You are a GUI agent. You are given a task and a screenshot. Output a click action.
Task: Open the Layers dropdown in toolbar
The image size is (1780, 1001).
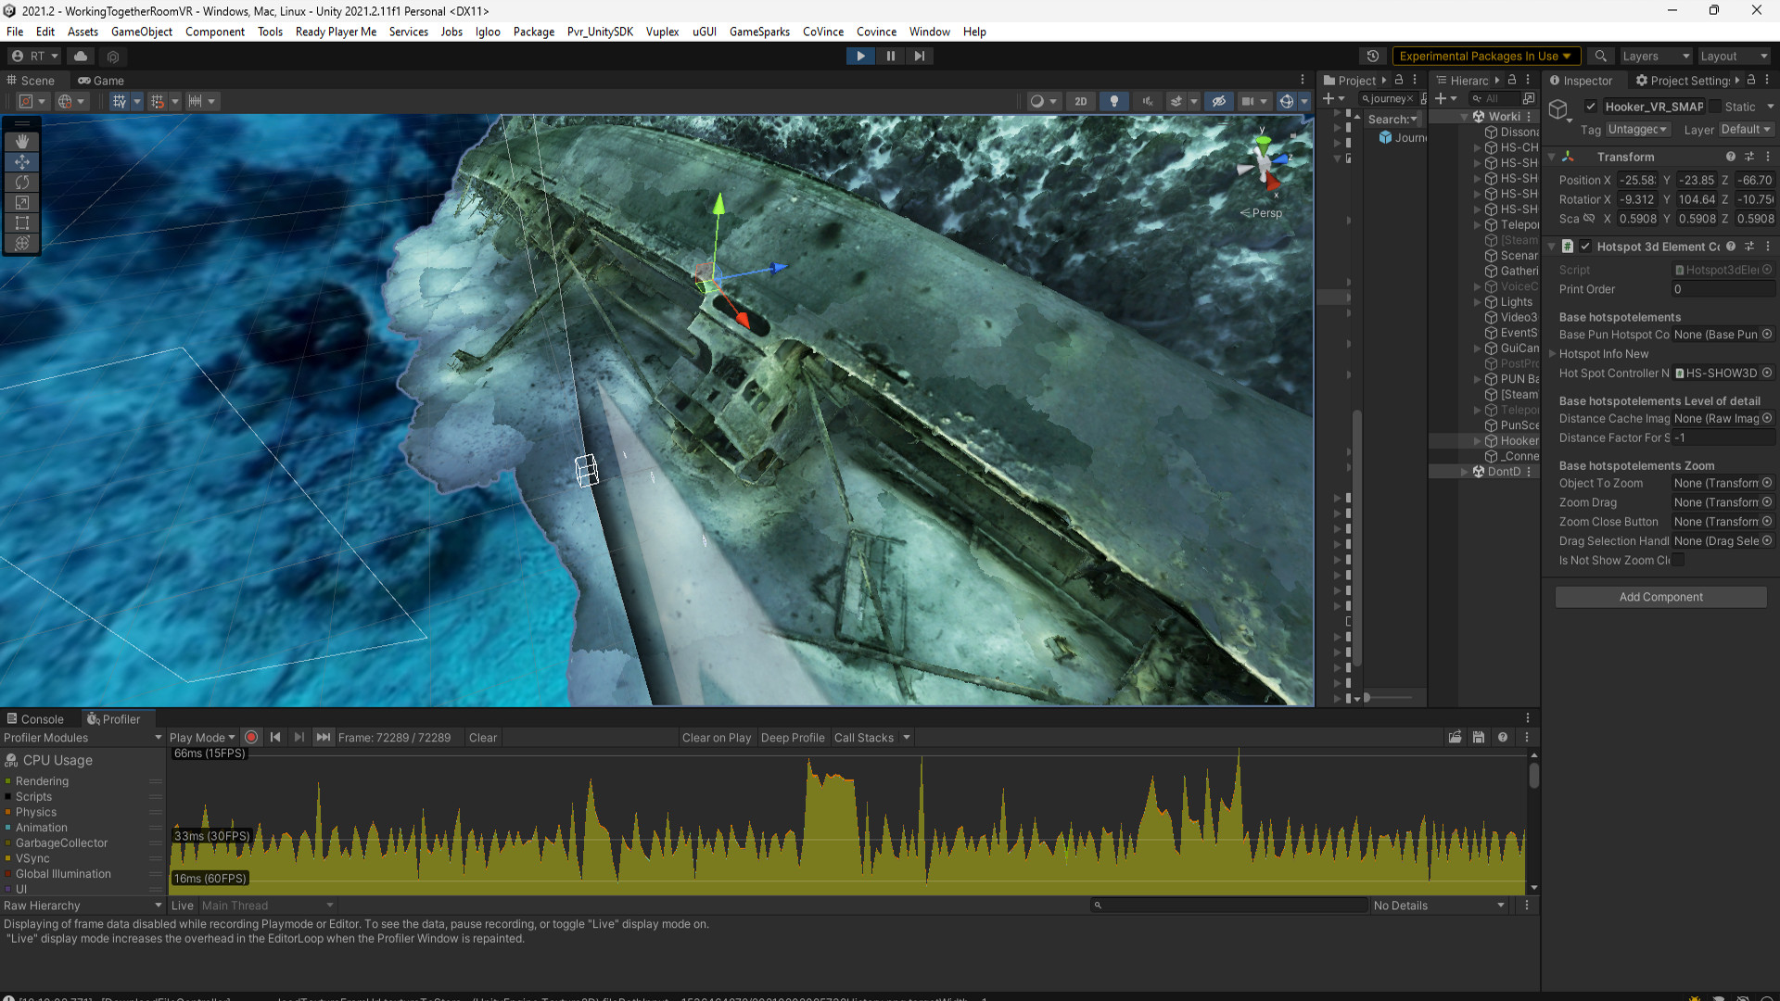(x=1656, y=57)
